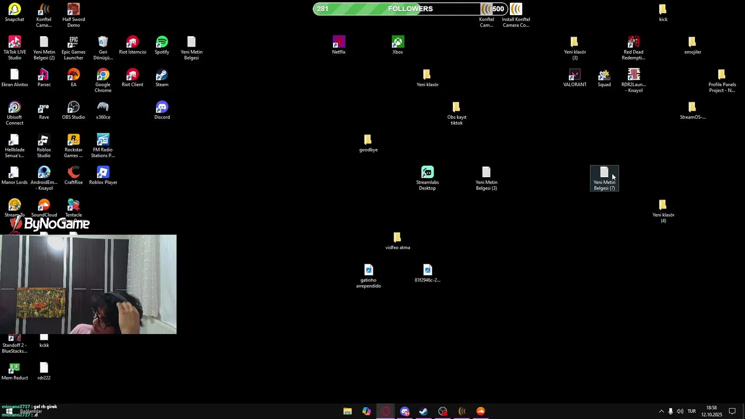Open SoundCloud desktop shortcut
Image resolution: width=745 pixels, height=419 pixels.
pos(44,208)
